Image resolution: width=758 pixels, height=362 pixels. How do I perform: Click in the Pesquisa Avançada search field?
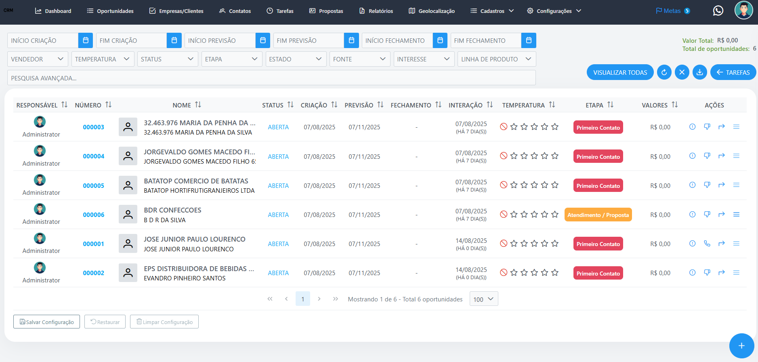(271, 78)
